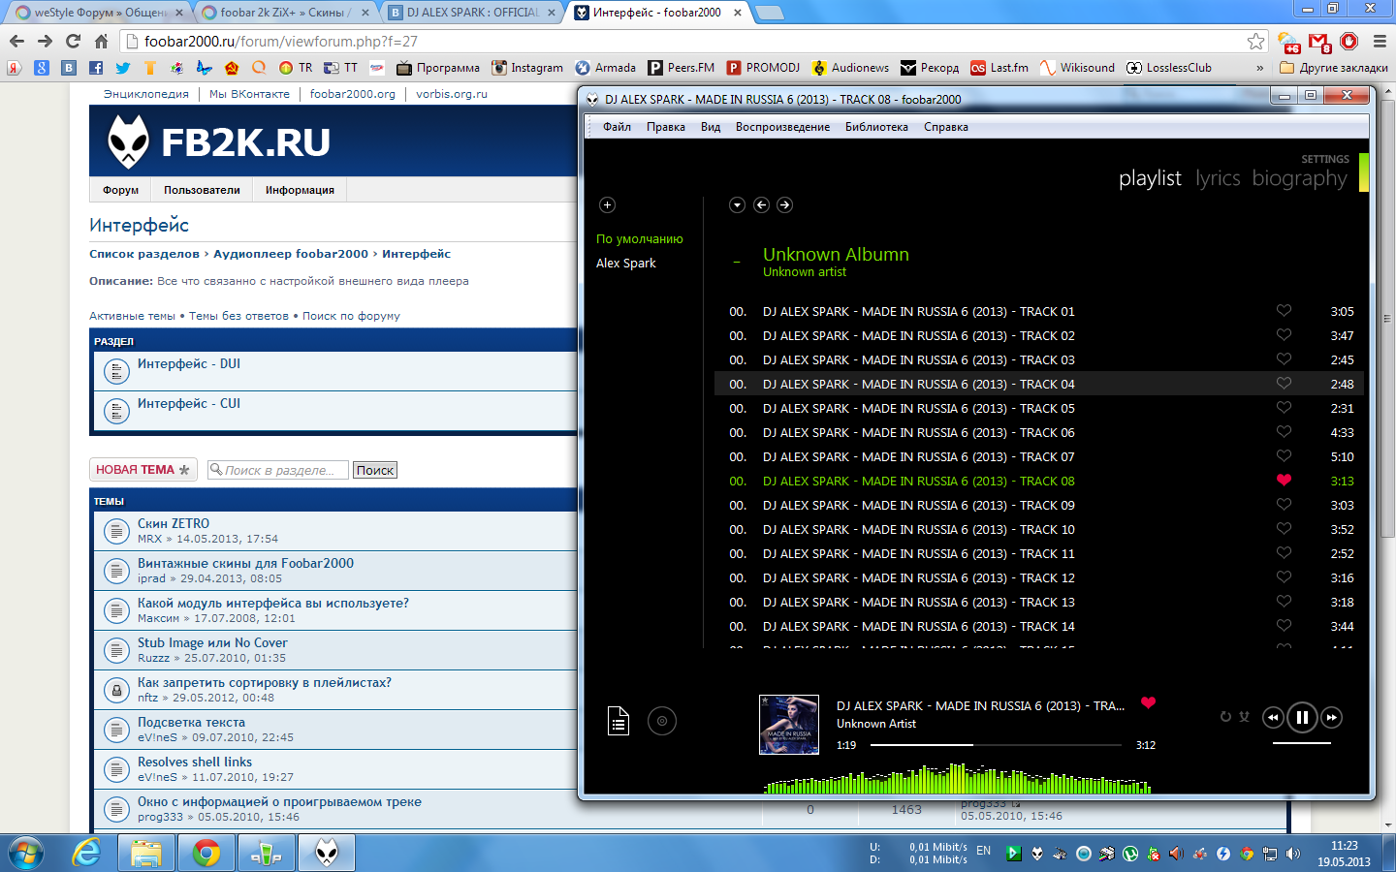The width and height of the screenshot is (1396, 872).
Task: Open the Windows Start menu
Action: 27,853
